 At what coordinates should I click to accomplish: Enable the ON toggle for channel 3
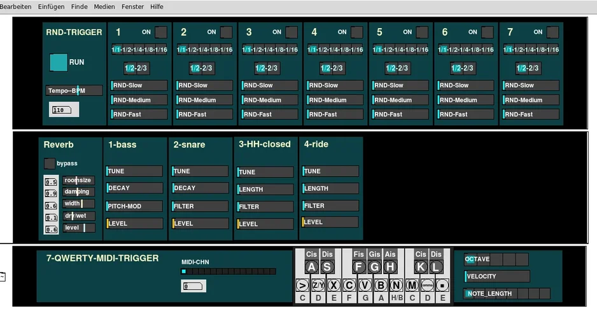pyautogui.click(x=291, y=32)
